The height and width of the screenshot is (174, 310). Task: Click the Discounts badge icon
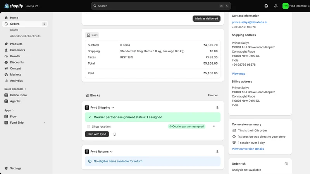point(6,62)
